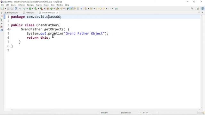205x115 pixels.
Task: Maximize the editor area pane
Action: pos(202,12)
